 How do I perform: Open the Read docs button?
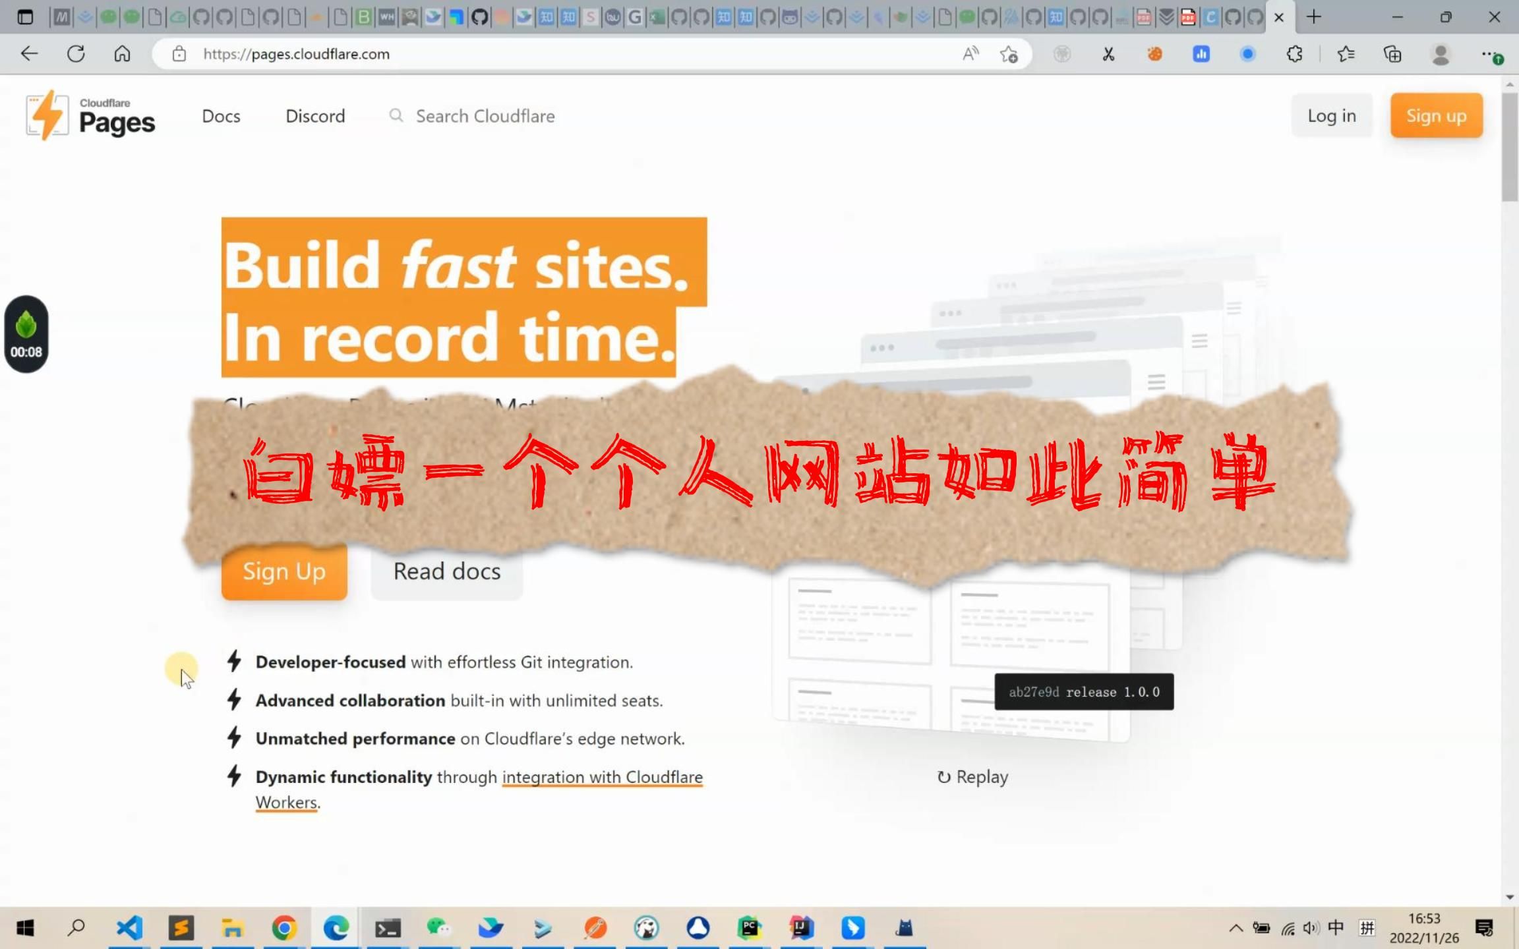pyautogui.click(x=447, y=572)
